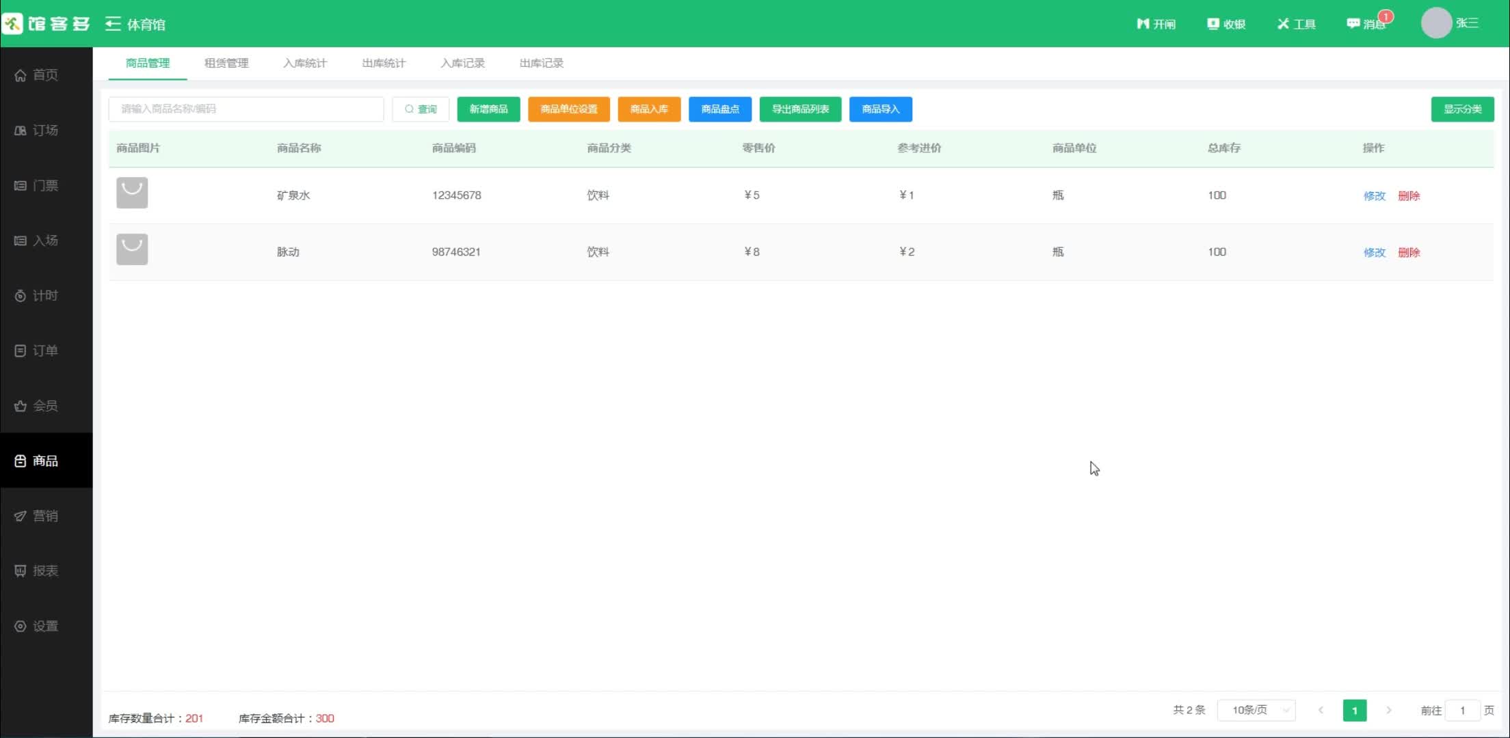Click the 商品盘点 button
The image size is (1510, 738).
pyautogui.click(x=720, y=109)
